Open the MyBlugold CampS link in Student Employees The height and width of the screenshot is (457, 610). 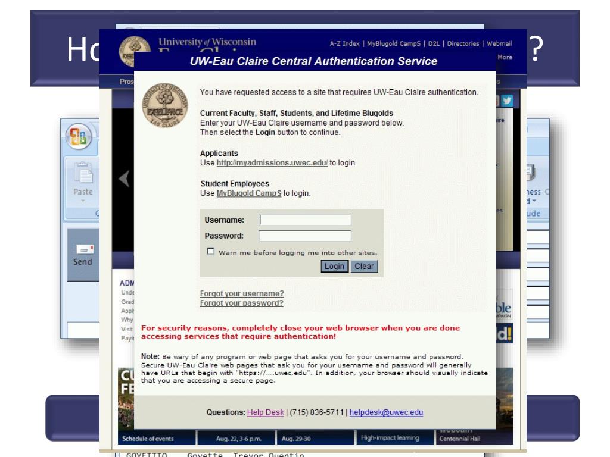[x=249, y=193]
